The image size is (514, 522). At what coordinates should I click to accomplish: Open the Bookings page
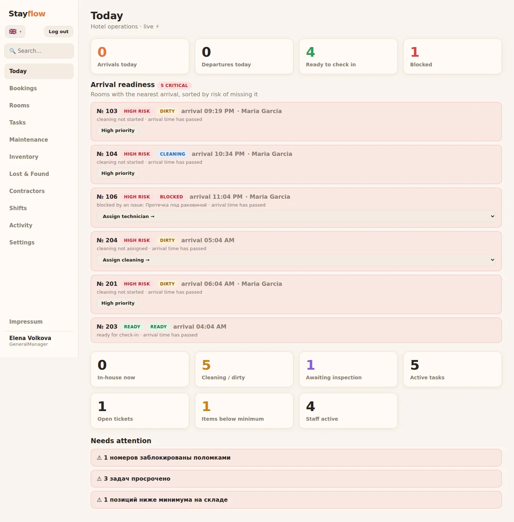(x=39, y=88)
